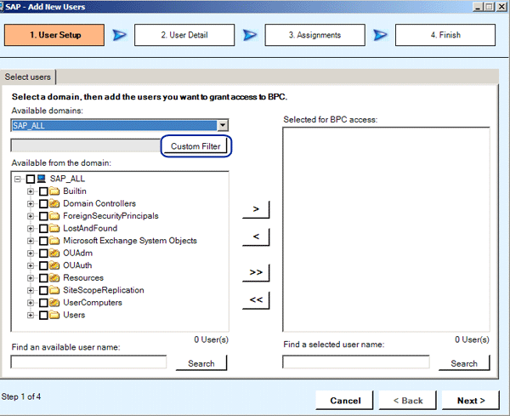
Task: Check the SAP_ALL root checkbox
Action: tap(31, 179)
